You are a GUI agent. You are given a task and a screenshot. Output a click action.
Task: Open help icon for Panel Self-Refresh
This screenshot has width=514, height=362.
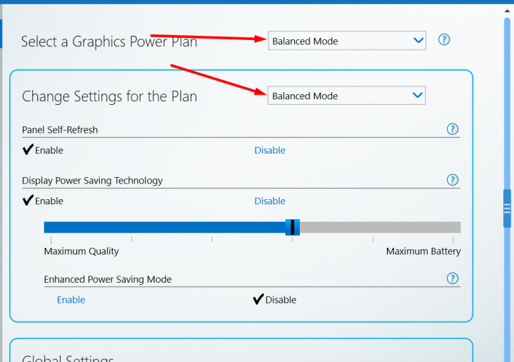[x=453, y=129]
